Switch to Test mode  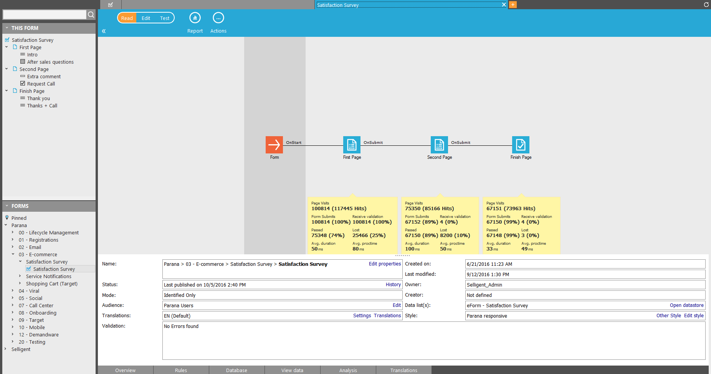click(x=165, y=18)
